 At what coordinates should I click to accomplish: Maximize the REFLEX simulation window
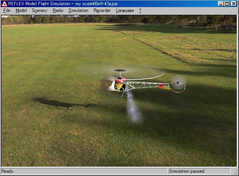227,4
